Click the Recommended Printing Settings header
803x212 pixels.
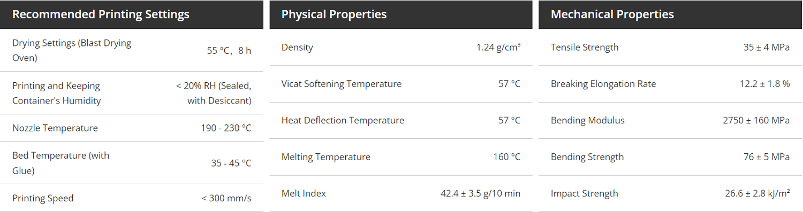pyautogui.click(x=101, y=14)
